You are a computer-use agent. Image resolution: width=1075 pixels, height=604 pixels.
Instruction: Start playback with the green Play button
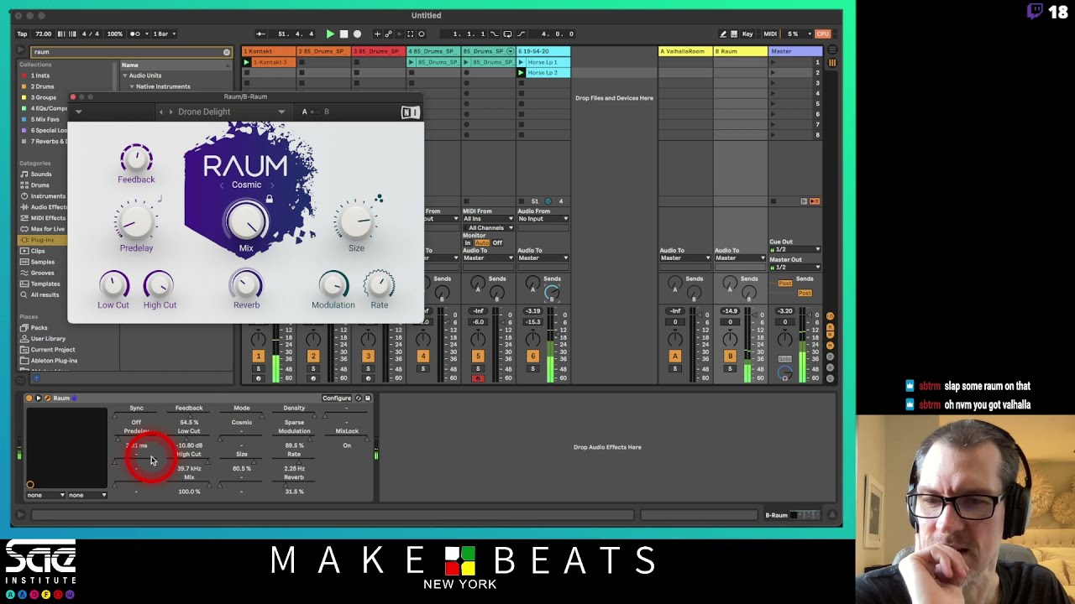(x=330, y=34)
